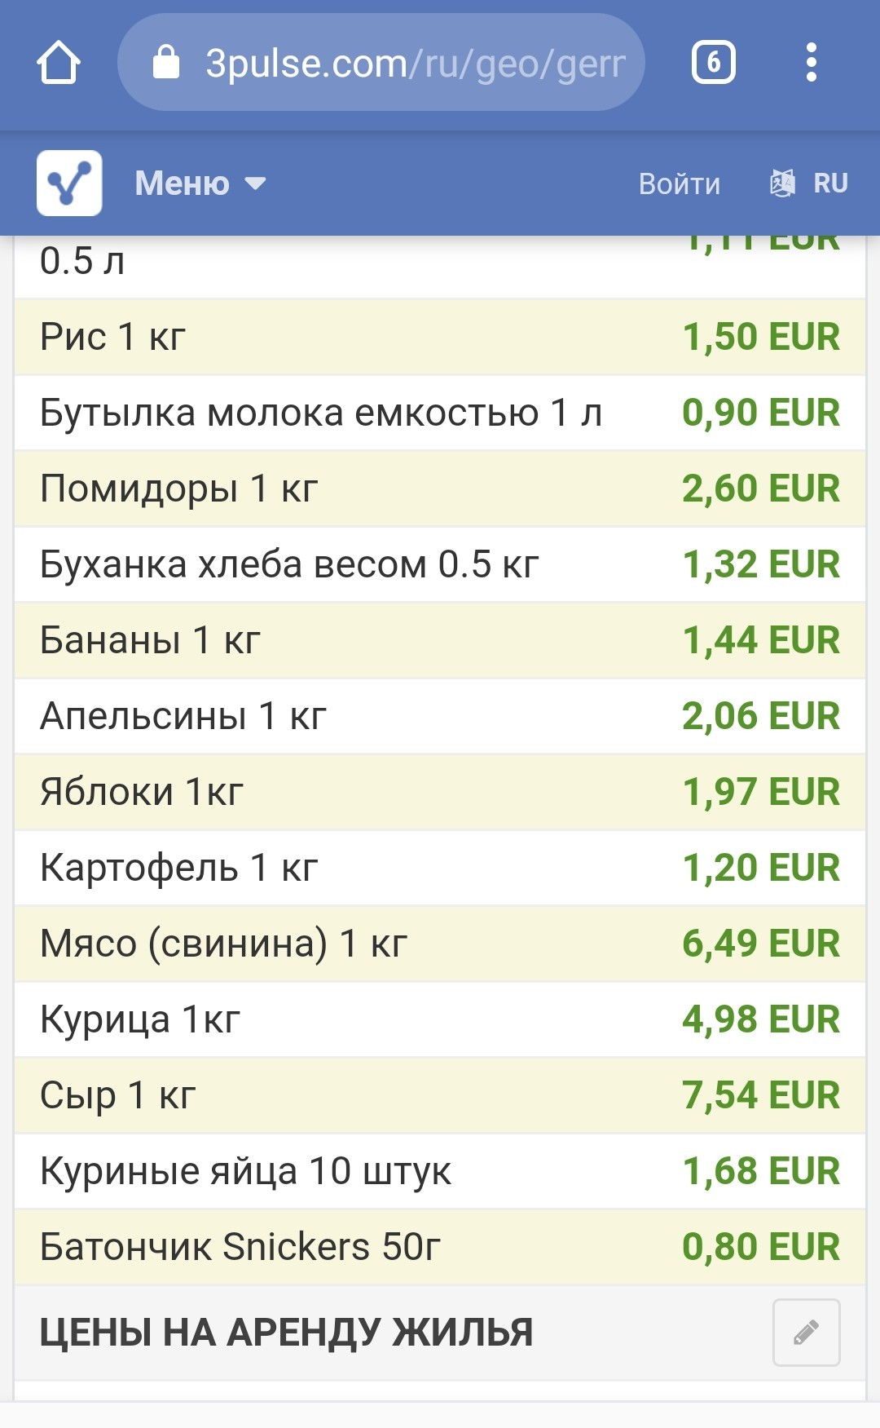Open the tab switcher showing 6 tabs

pos(714,63)
